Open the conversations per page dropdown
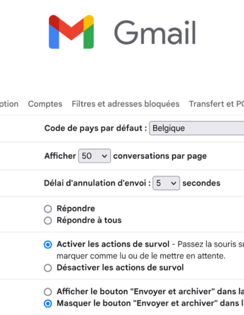This screenshot has width=244, height=315. coord(95,156)
